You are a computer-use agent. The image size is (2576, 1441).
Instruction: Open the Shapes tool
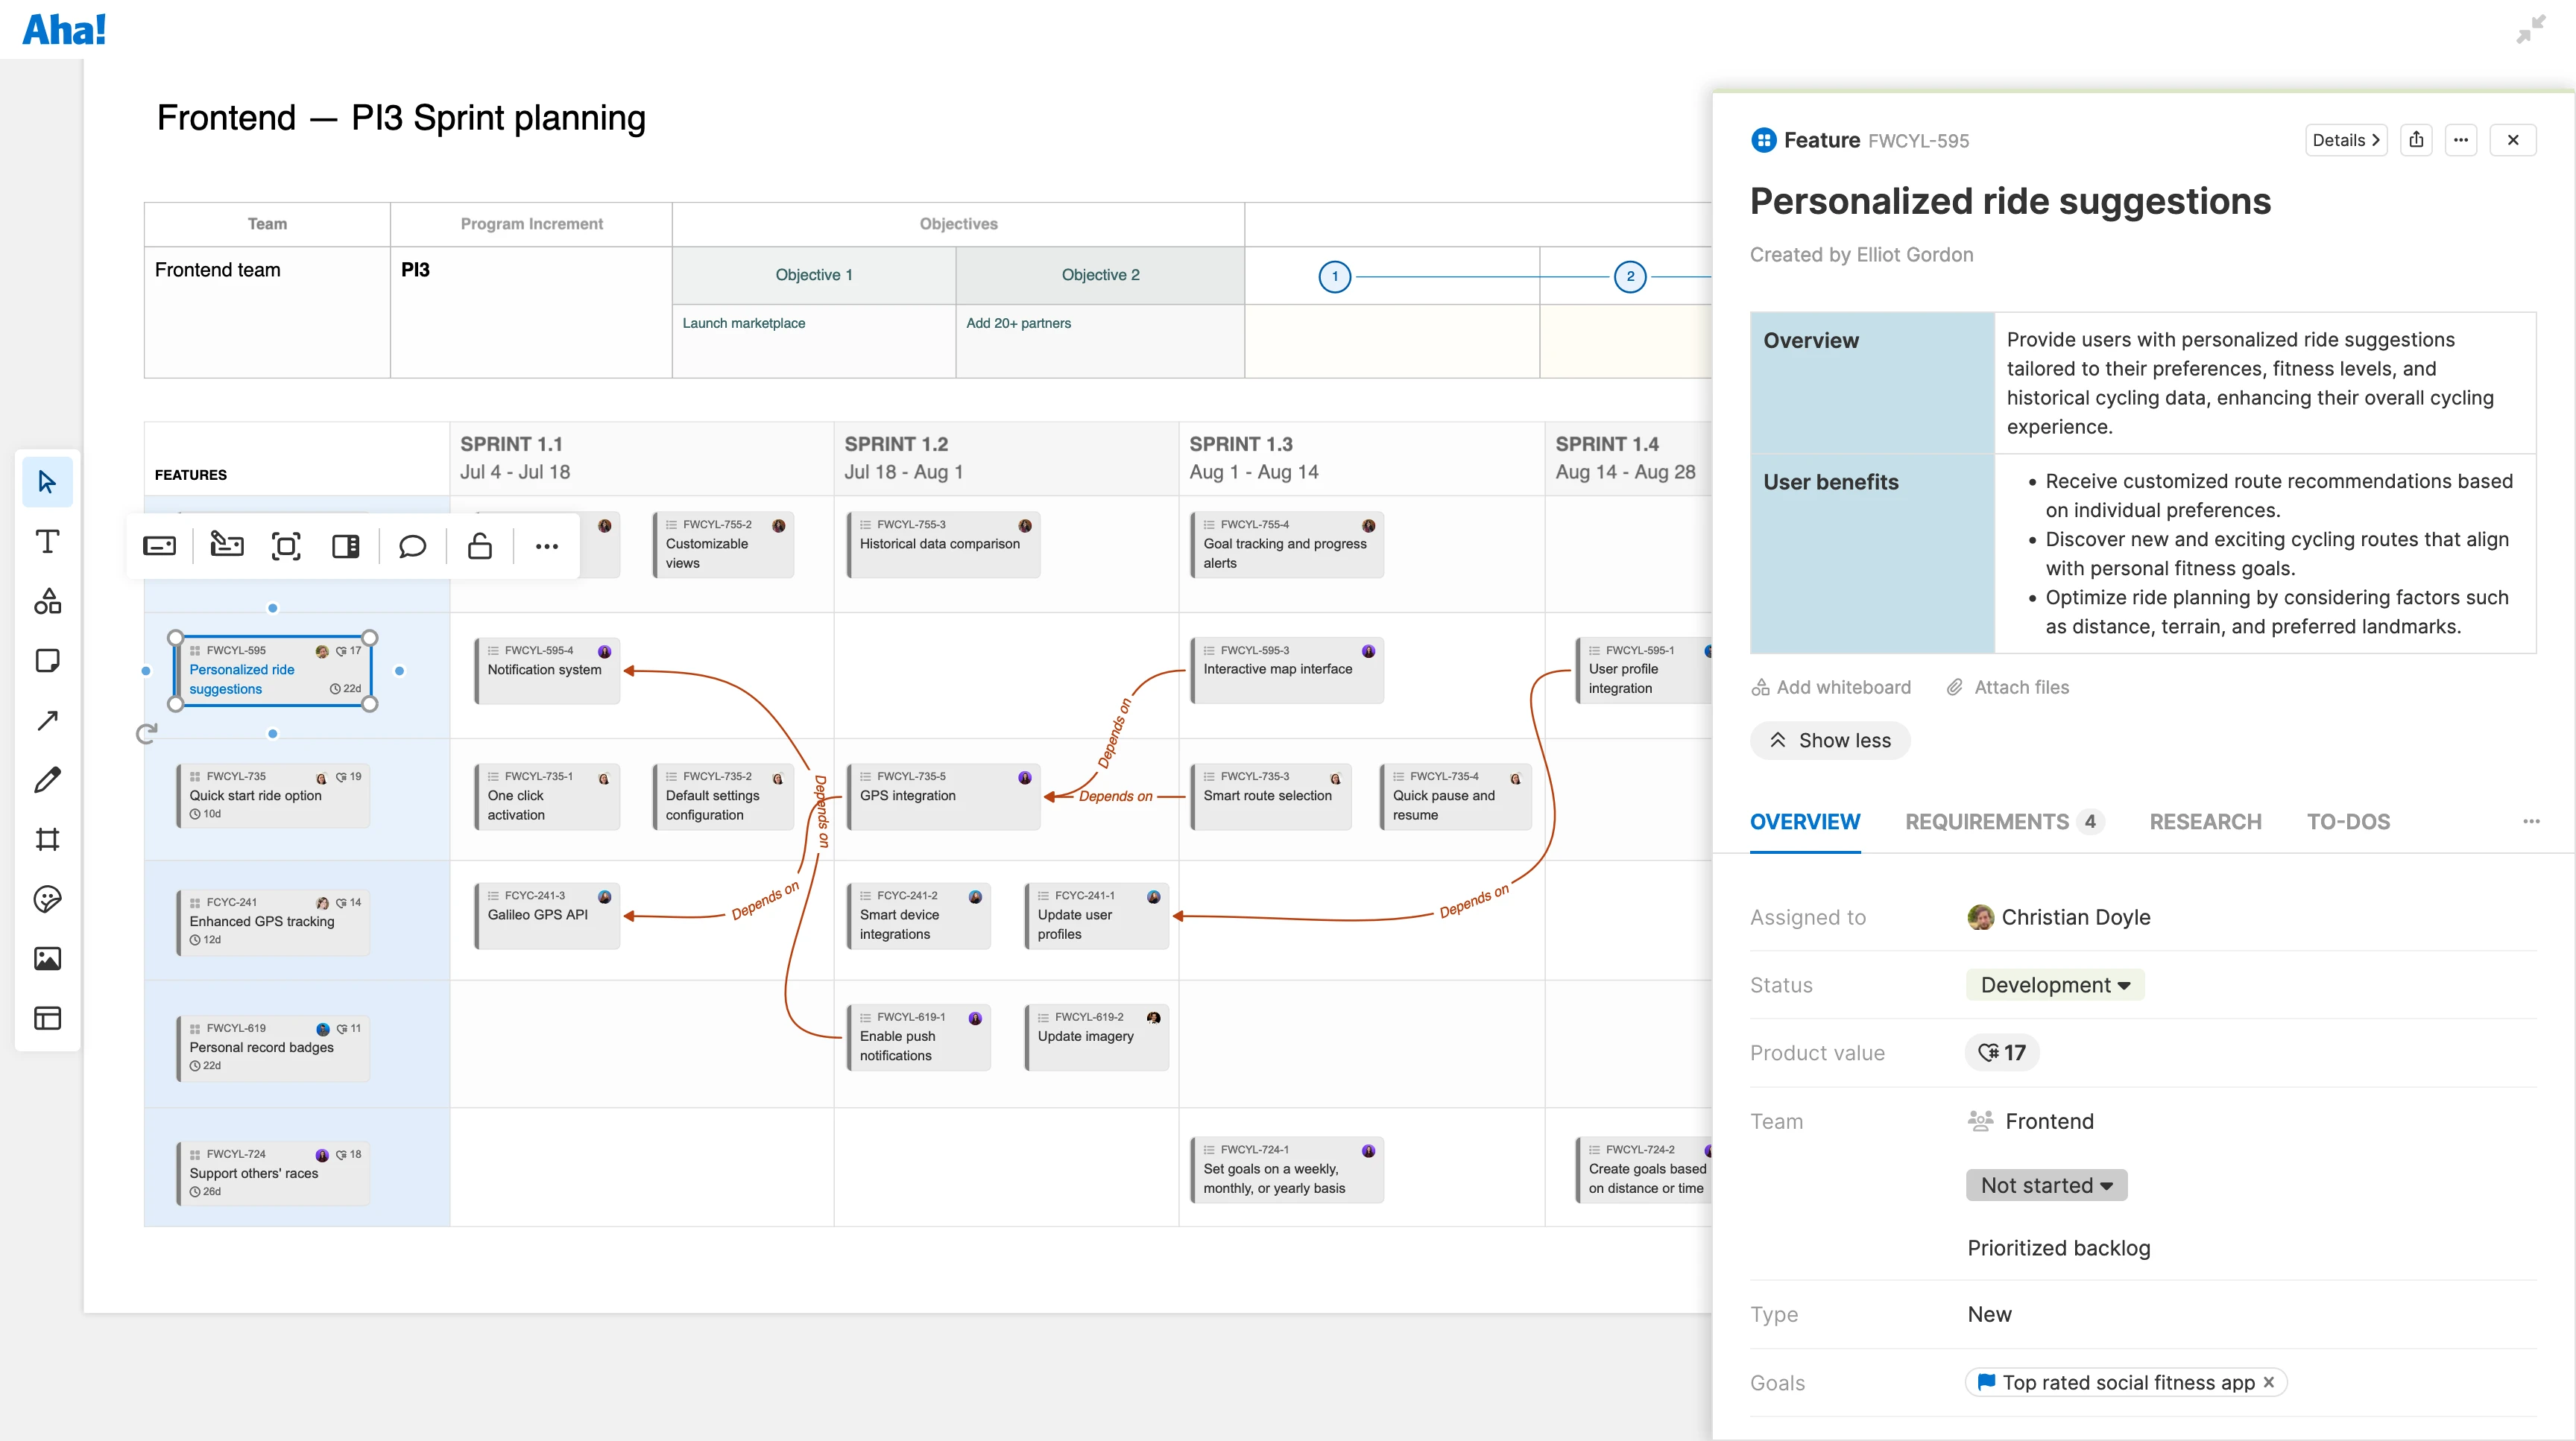click(x=46, y=601)
